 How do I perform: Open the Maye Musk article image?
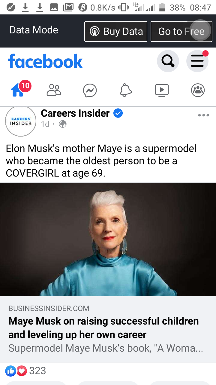[108, 239]
